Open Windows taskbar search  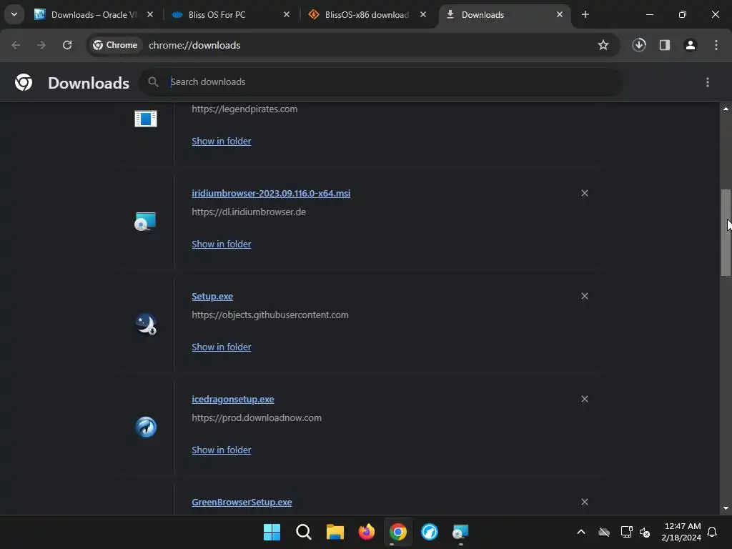tap(303, 532)
